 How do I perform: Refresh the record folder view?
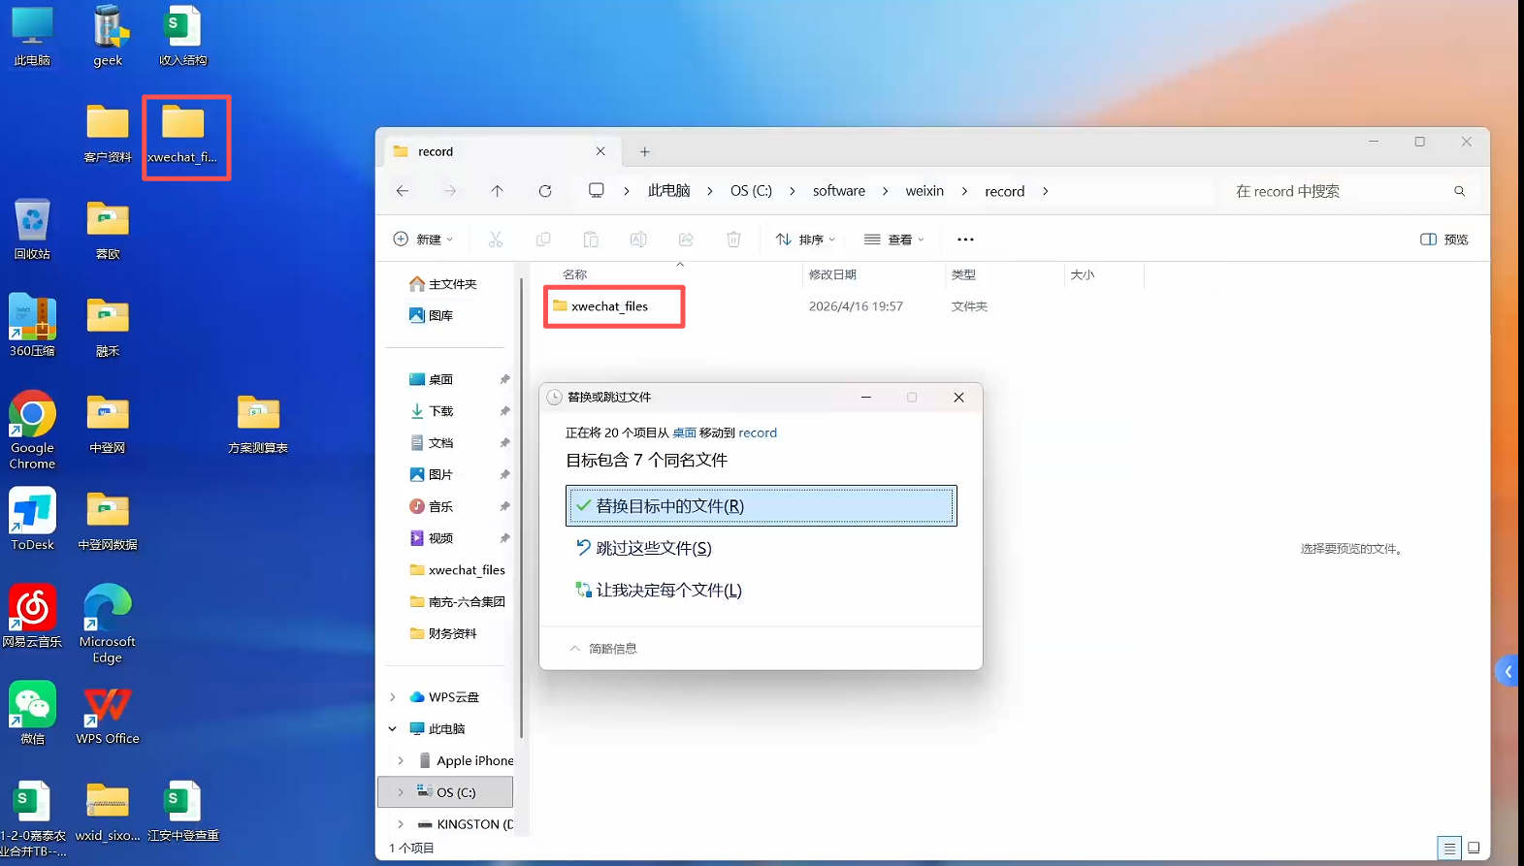click(545, 191)
